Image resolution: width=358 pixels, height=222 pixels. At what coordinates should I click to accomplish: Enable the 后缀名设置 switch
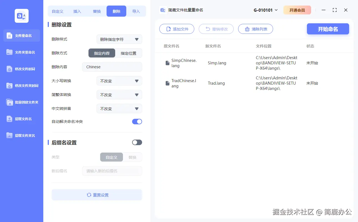137,142
